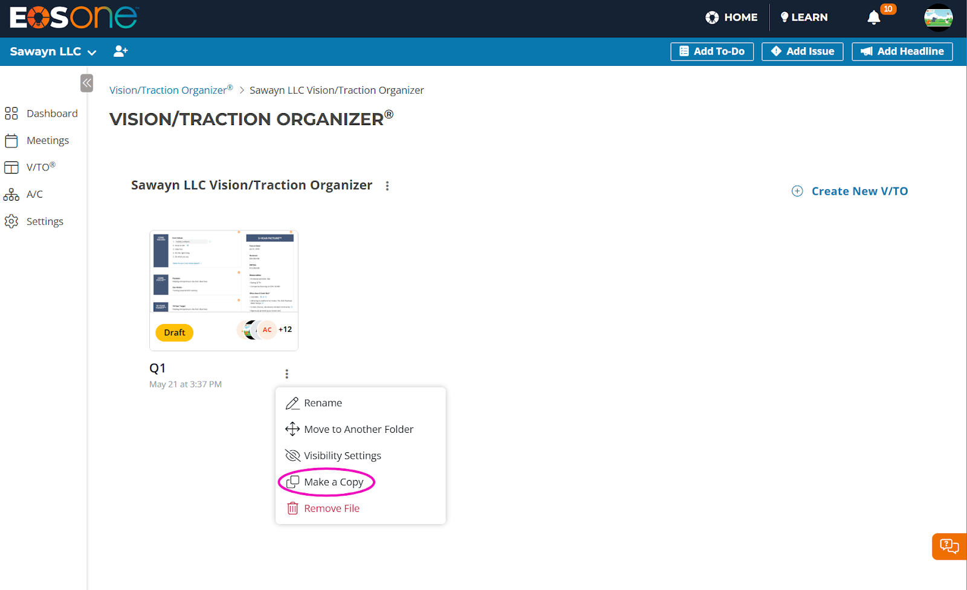Expand the Sawayn LLC company dropdown
This screenshot has height=590, width=967.
coord(53,51)
